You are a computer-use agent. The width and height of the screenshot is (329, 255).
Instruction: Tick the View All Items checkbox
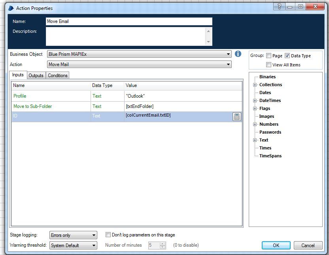268,64
